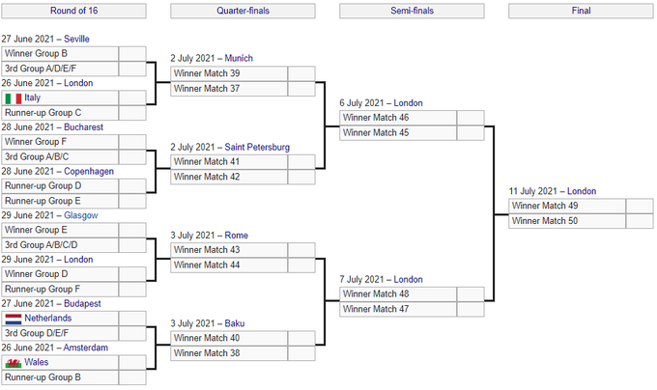This screenshot has height=390, width=657.
Task: Click the Italy team name
Action: pos(33,98)
